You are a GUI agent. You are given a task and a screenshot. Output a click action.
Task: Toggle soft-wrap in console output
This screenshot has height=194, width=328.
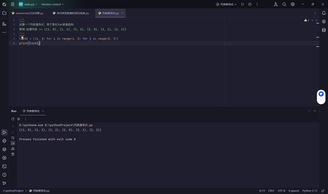click(13, 138)
